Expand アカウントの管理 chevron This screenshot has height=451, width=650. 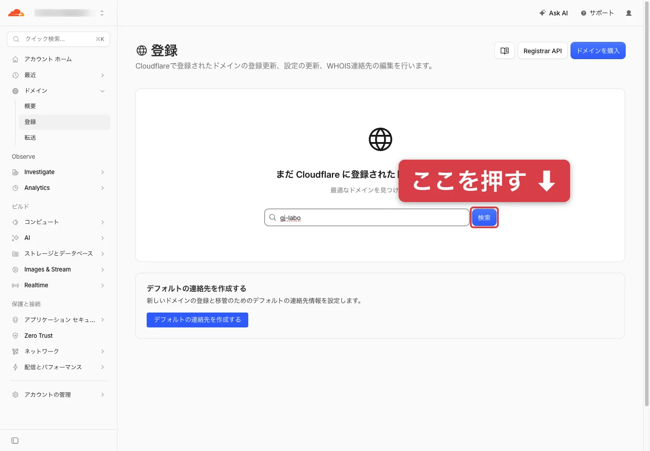[x=102, y=395]
